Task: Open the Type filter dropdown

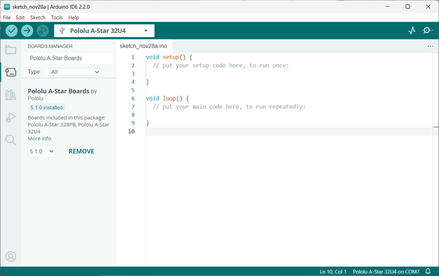Action: (75, 71)
